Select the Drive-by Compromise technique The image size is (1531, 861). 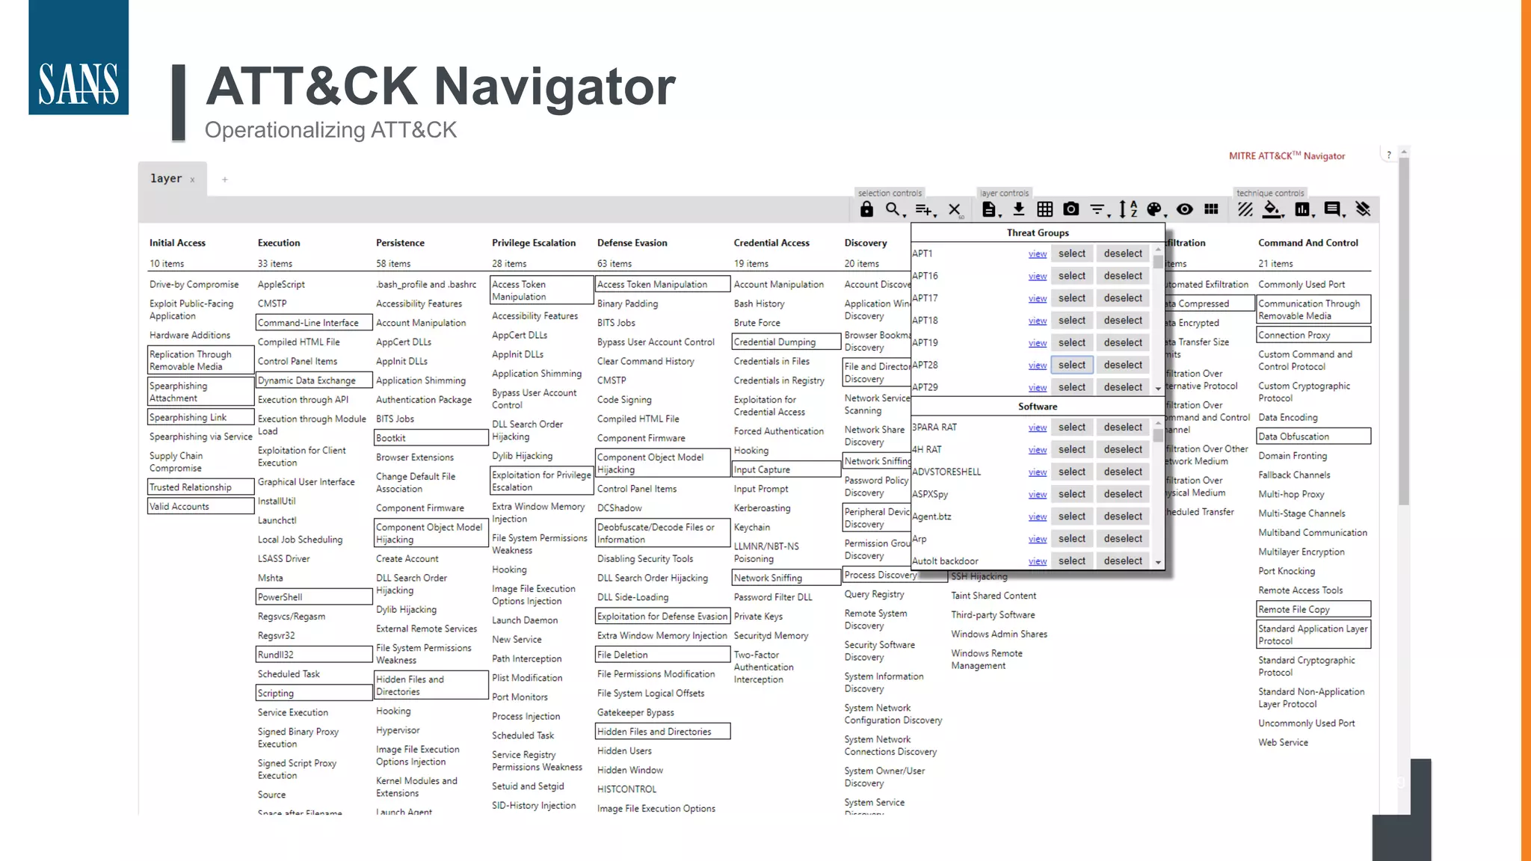[x=194, y=285]
